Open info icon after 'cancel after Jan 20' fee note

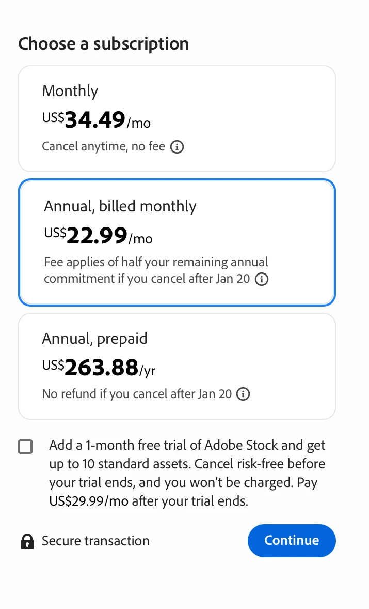pos(262,279)
